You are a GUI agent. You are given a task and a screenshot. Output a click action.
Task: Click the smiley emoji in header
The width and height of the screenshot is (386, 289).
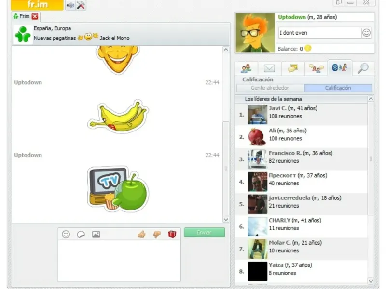click(88, 37)
